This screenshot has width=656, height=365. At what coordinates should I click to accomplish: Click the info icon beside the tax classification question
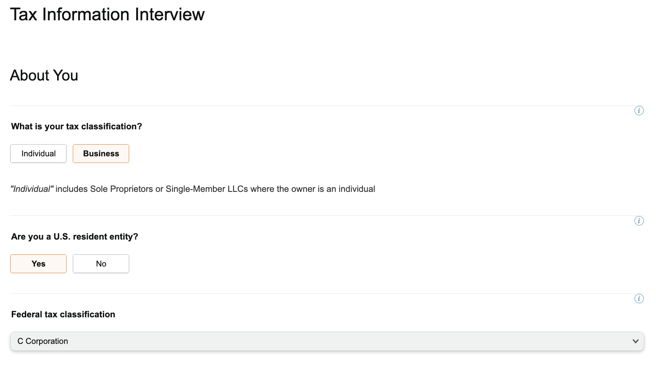point(639,111)
